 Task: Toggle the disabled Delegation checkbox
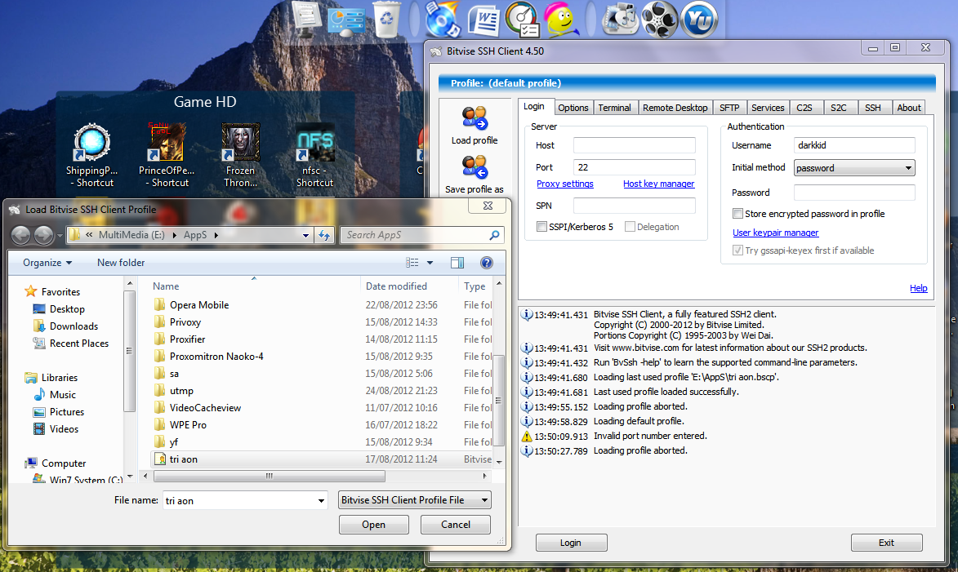point(630,227)
